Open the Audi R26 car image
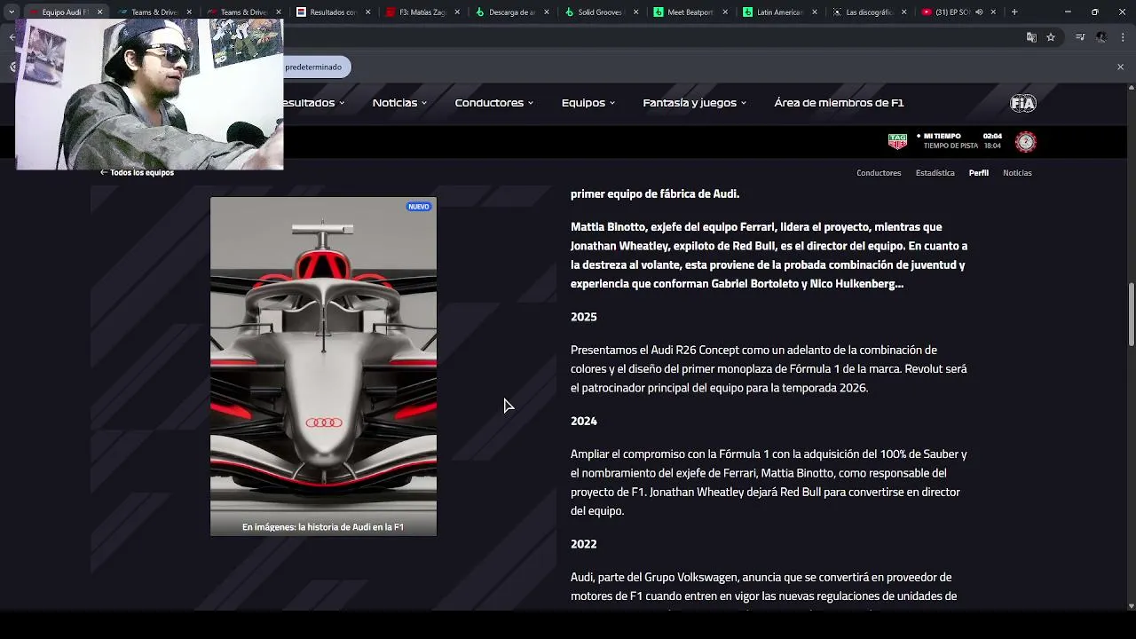This screenshot has width=1136, height=639. click(323, 367)
